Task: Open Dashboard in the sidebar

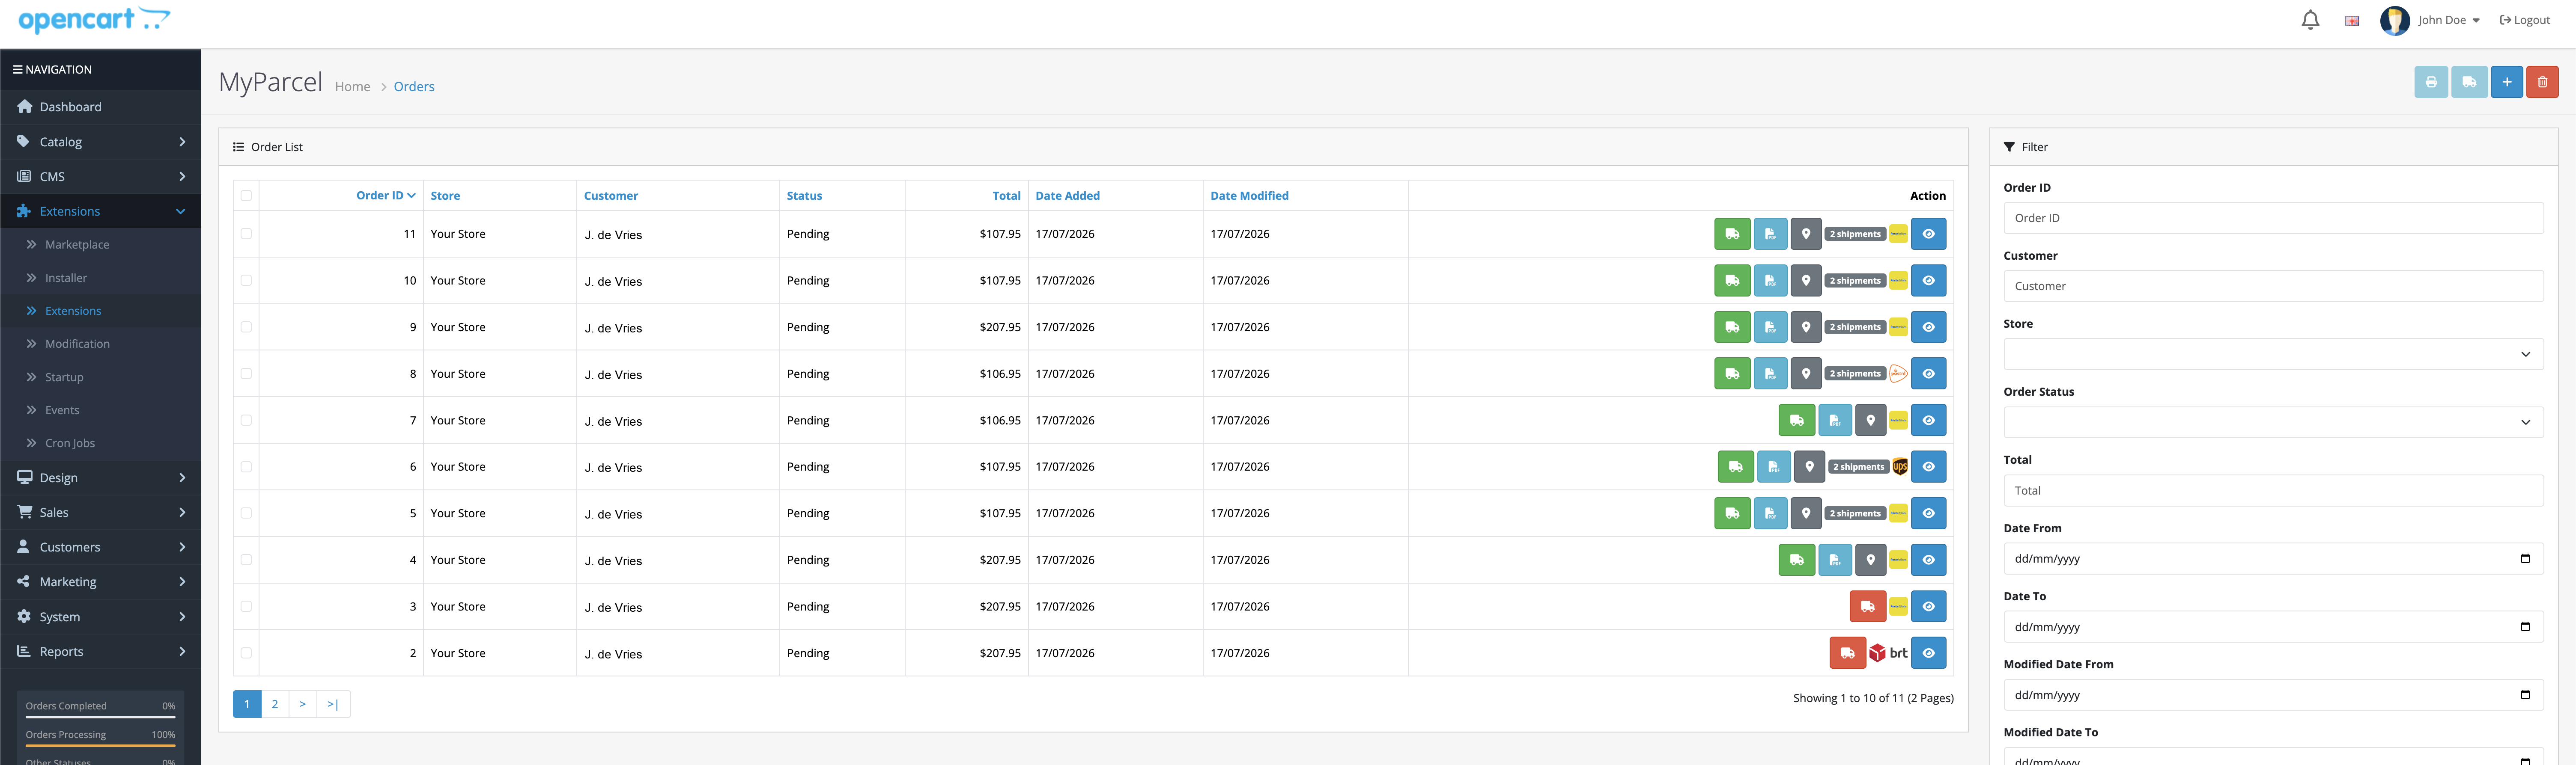Action: tap(100, 107)
